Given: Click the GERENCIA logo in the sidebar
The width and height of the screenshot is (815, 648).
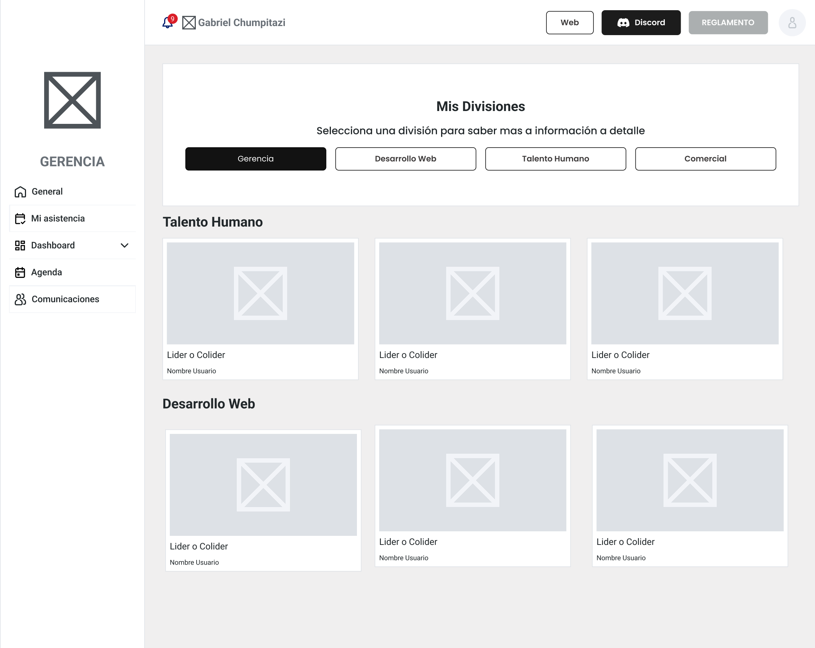Looking at the screenshot, I should click(72, 100).
